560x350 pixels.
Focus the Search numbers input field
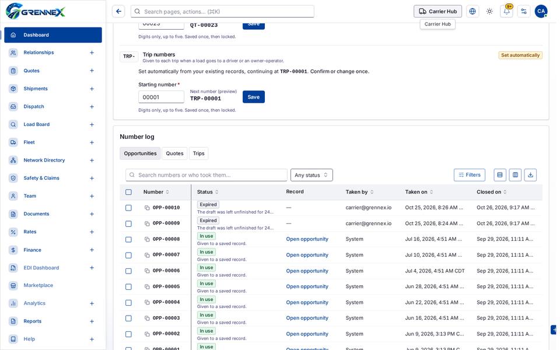tap(206, 175)
